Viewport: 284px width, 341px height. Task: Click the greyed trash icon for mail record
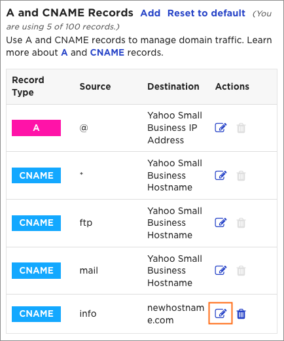tap(241, 270)
